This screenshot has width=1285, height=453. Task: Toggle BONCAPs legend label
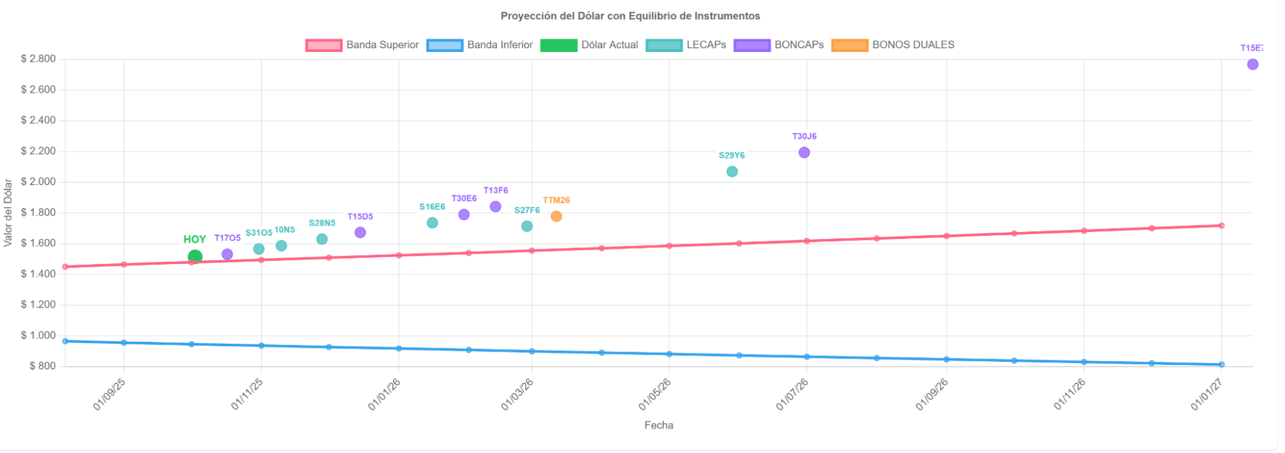pyautogui.click(x=798, y=45)
